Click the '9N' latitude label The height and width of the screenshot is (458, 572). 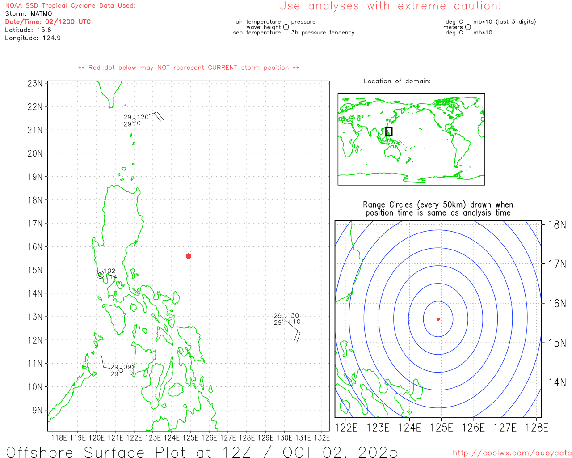[38, 410]
